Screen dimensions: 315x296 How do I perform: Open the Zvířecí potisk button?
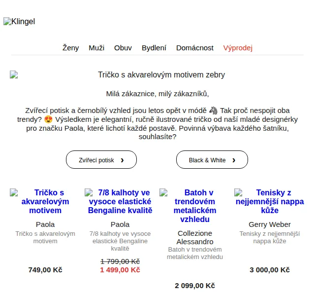pos(101,160)
